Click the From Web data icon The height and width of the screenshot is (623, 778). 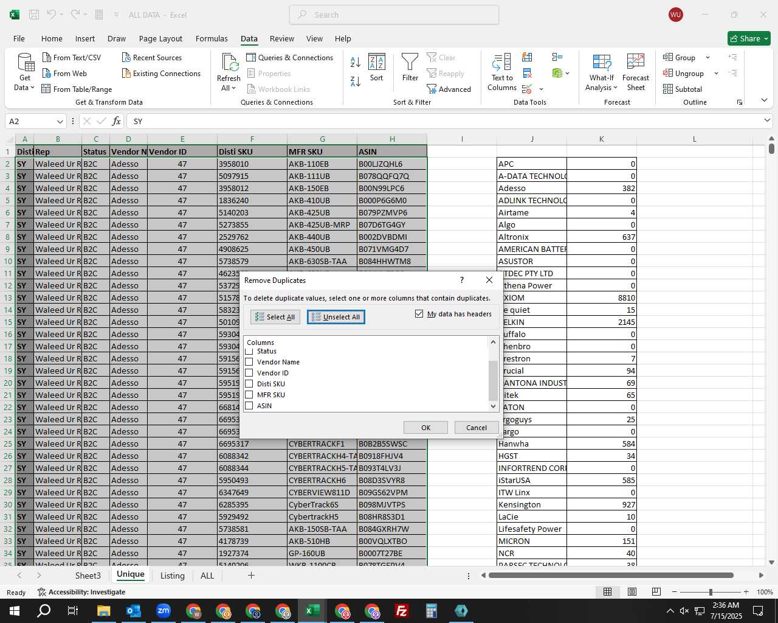47,73
